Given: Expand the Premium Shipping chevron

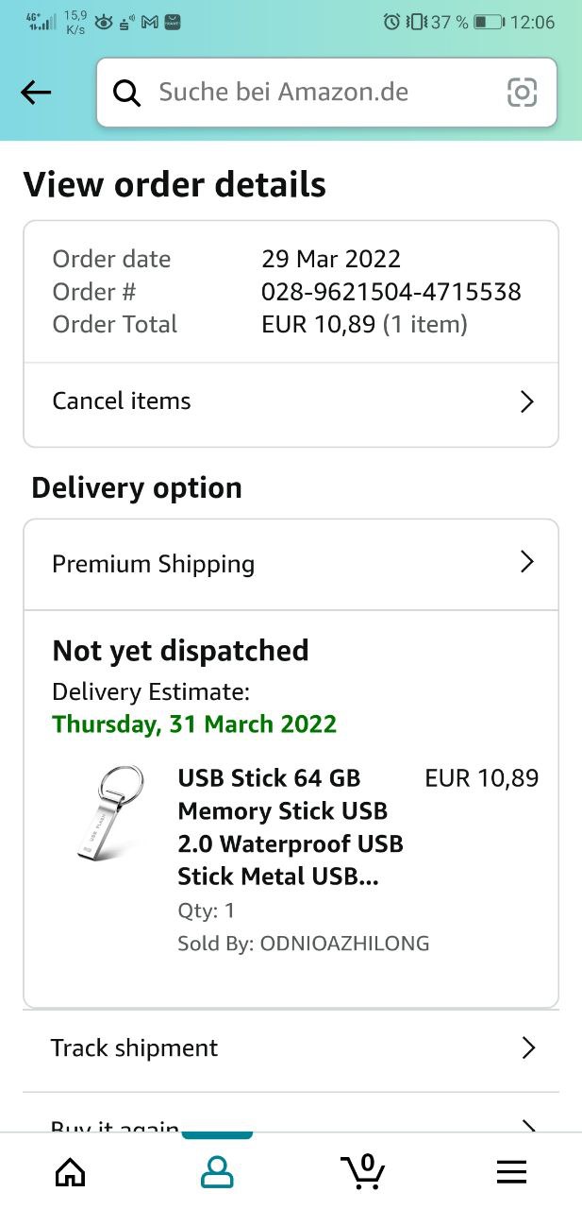Looking at the screenshot, I should (x=527, y=563).
